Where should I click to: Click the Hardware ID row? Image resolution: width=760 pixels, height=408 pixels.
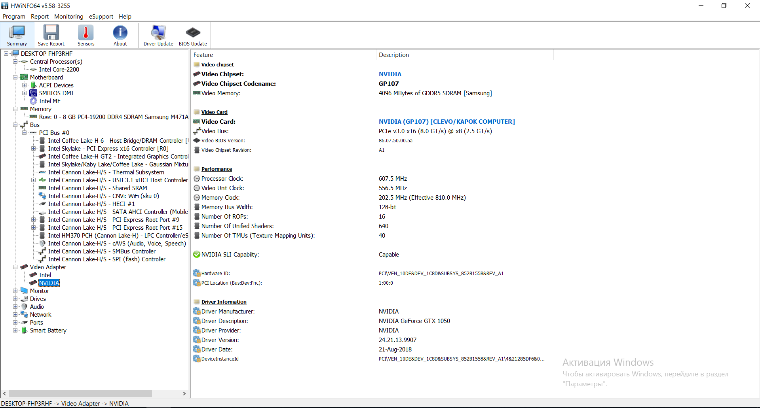(x=372, y=273)
